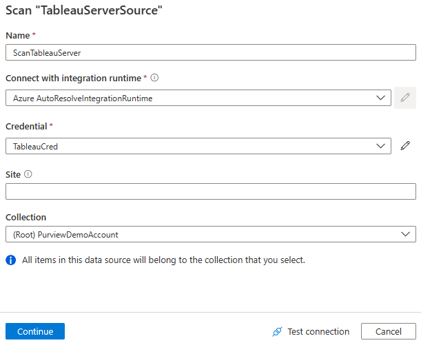Viewport: 421px width, 345px height.
Task: Edit the TableauCred credential with pencil icon
Action: coord(405,145)
